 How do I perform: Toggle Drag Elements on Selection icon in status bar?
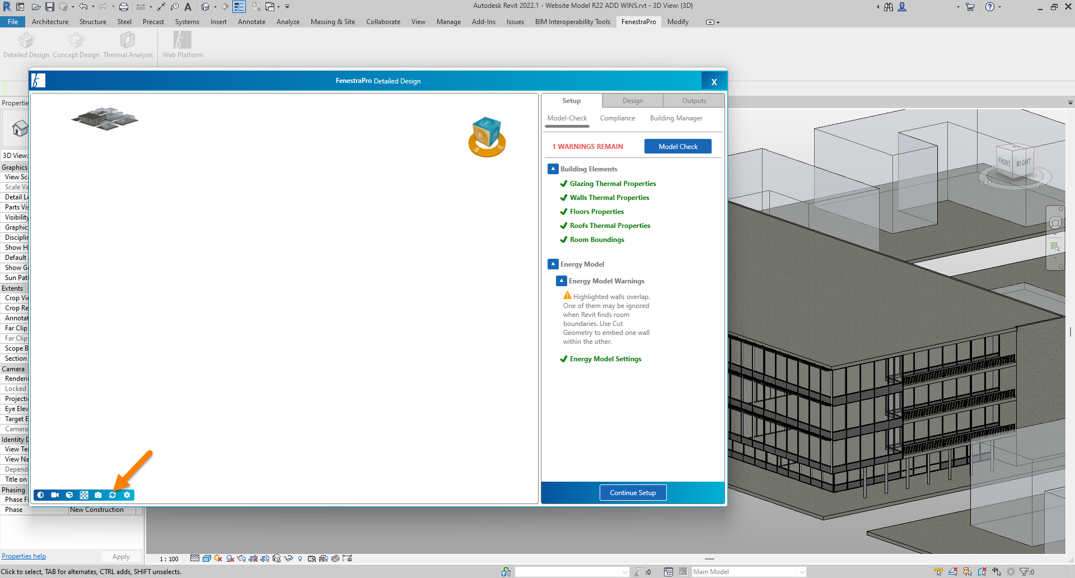coord(997,572)
